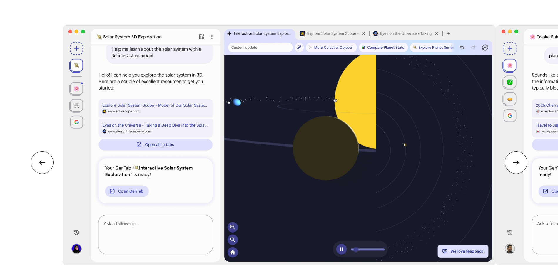Viewport: 558px width, 271px height.
Task: Switch to Eyes on the Universe tab
Action: [405, 33]
